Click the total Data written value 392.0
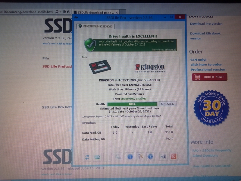 coord(169,139)
